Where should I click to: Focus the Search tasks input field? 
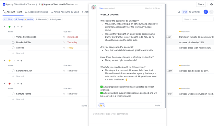point(198,20)
